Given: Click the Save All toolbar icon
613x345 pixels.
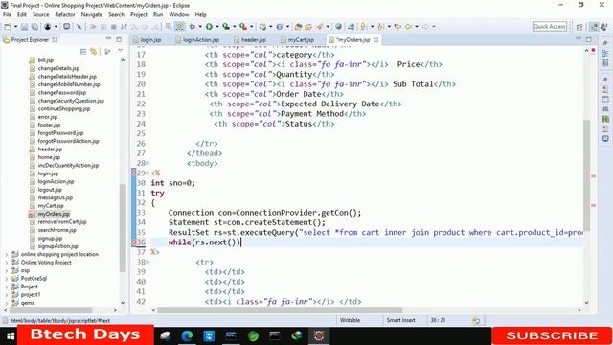Looking at the screenshot, I should coord(34,27).
